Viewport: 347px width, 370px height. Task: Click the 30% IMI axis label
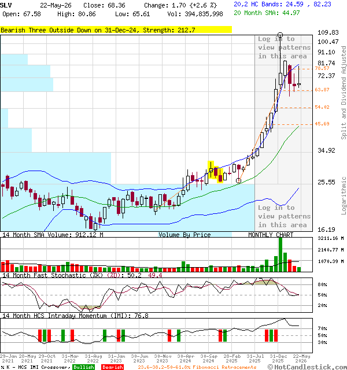pos(322,342)
